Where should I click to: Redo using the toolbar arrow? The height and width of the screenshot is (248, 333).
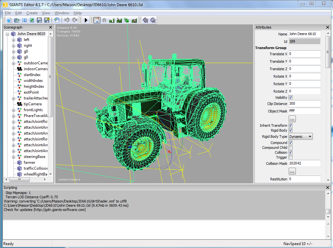(x=75, y=20)
